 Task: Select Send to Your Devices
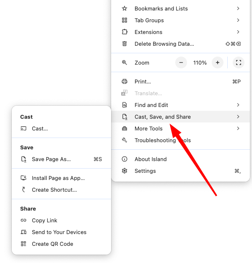click(61, 232)
